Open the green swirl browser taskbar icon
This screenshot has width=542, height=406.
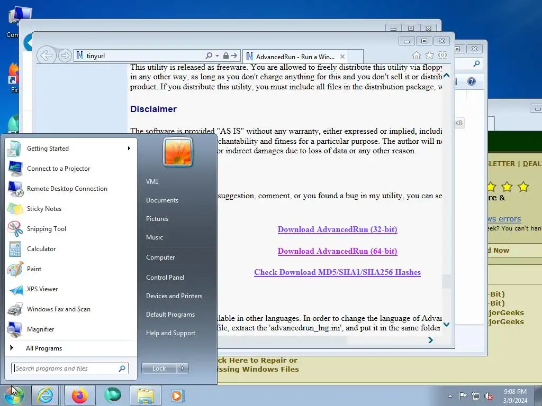[x=113, y=395]
